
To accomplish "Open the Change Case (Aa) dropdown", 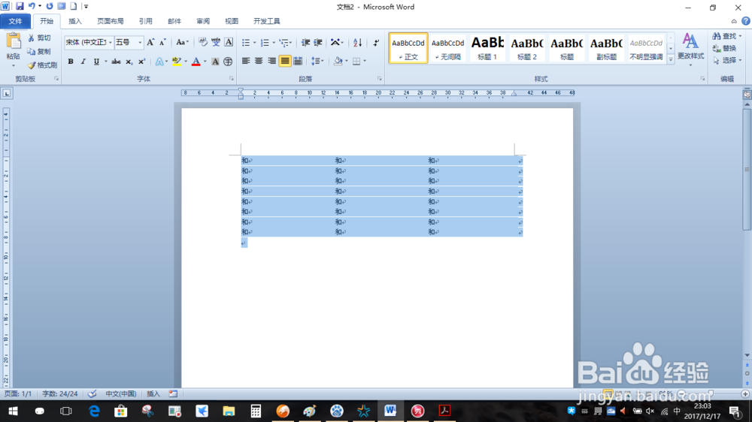I will click(x=182, y=43).
